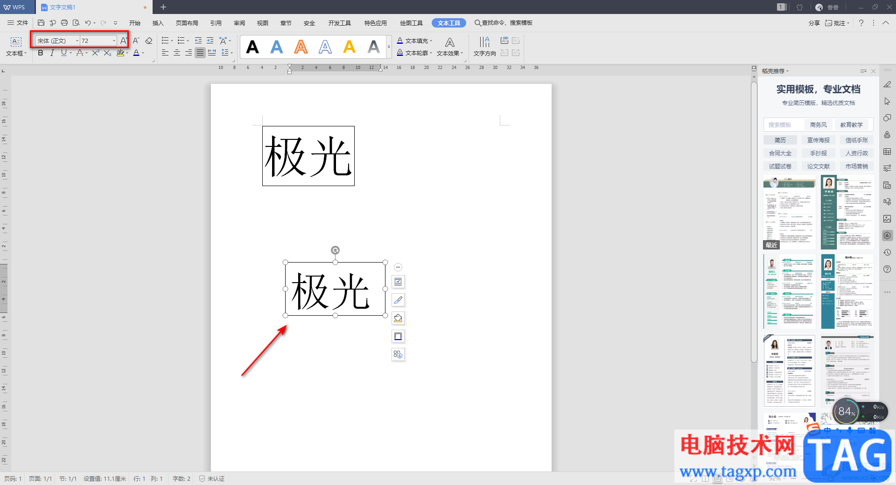Toggle Bold formatting
This screenshot has height=485, width=896.
tap(41, 53)
